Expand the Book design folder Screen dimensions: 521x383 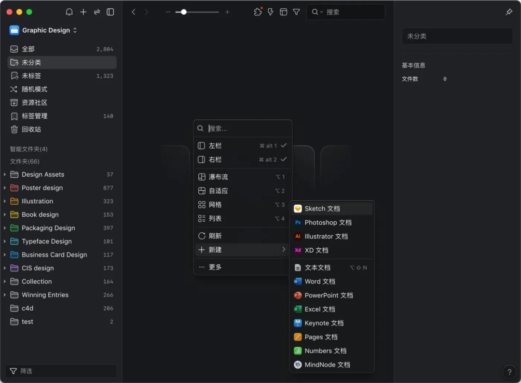[5, 214]
